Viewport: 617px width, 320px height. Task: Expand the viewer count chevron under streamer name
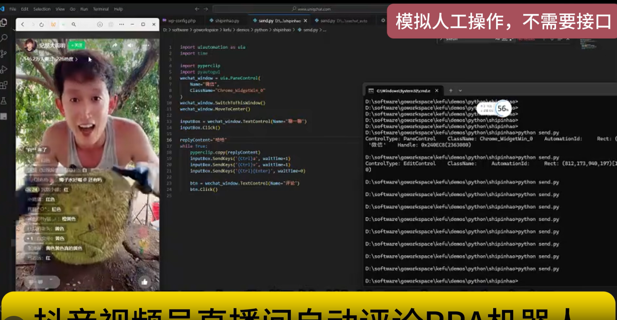[x=77, y=59]
